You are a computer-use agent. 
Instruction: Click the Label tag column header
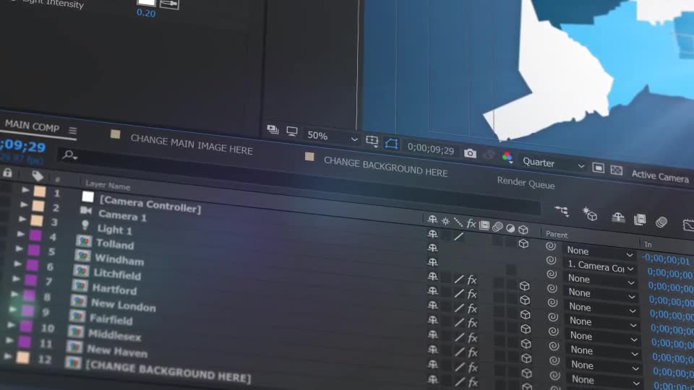(37, 176)
